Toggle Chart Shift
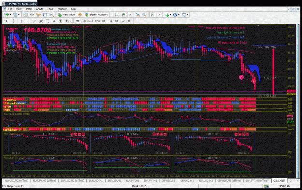 pyautogui.click(x=159, y=14)
